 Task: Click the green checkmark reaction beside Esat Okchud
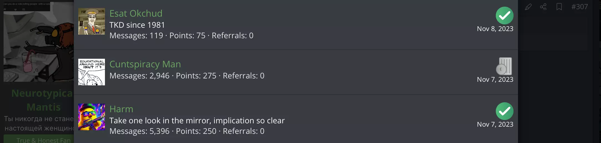(504, 16)
